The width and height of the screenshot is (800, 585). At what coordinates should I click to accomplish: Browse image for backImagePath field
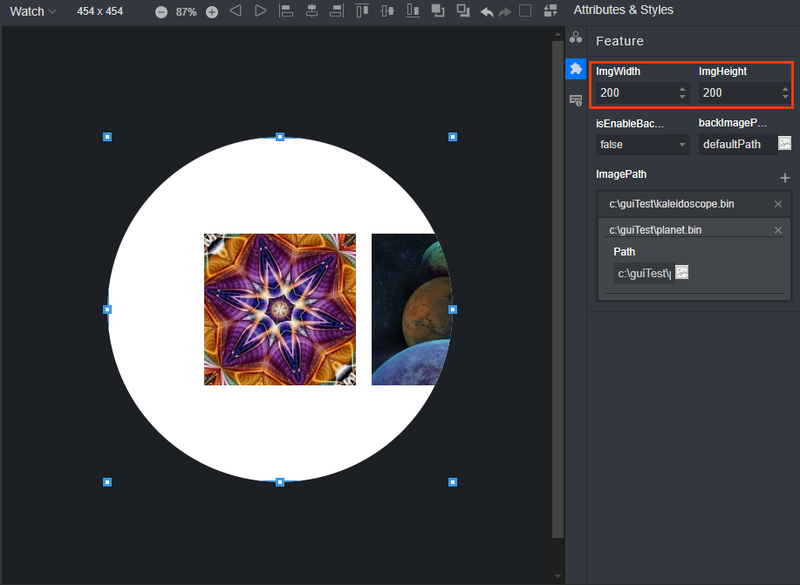784,144
